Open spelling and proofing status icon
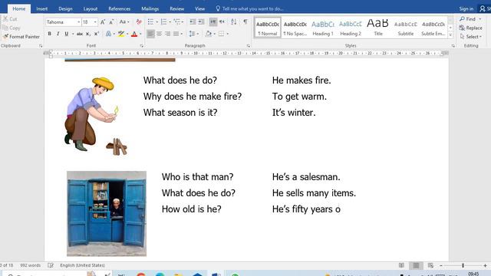 point(51,265)
